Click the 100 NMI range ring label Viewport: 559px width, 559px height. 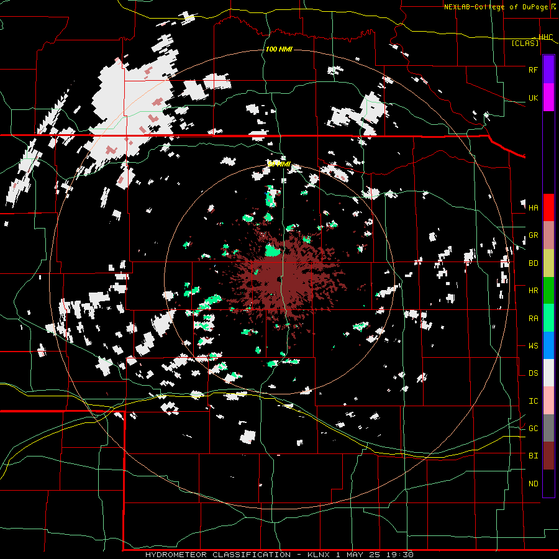click(x=279, y=49)
